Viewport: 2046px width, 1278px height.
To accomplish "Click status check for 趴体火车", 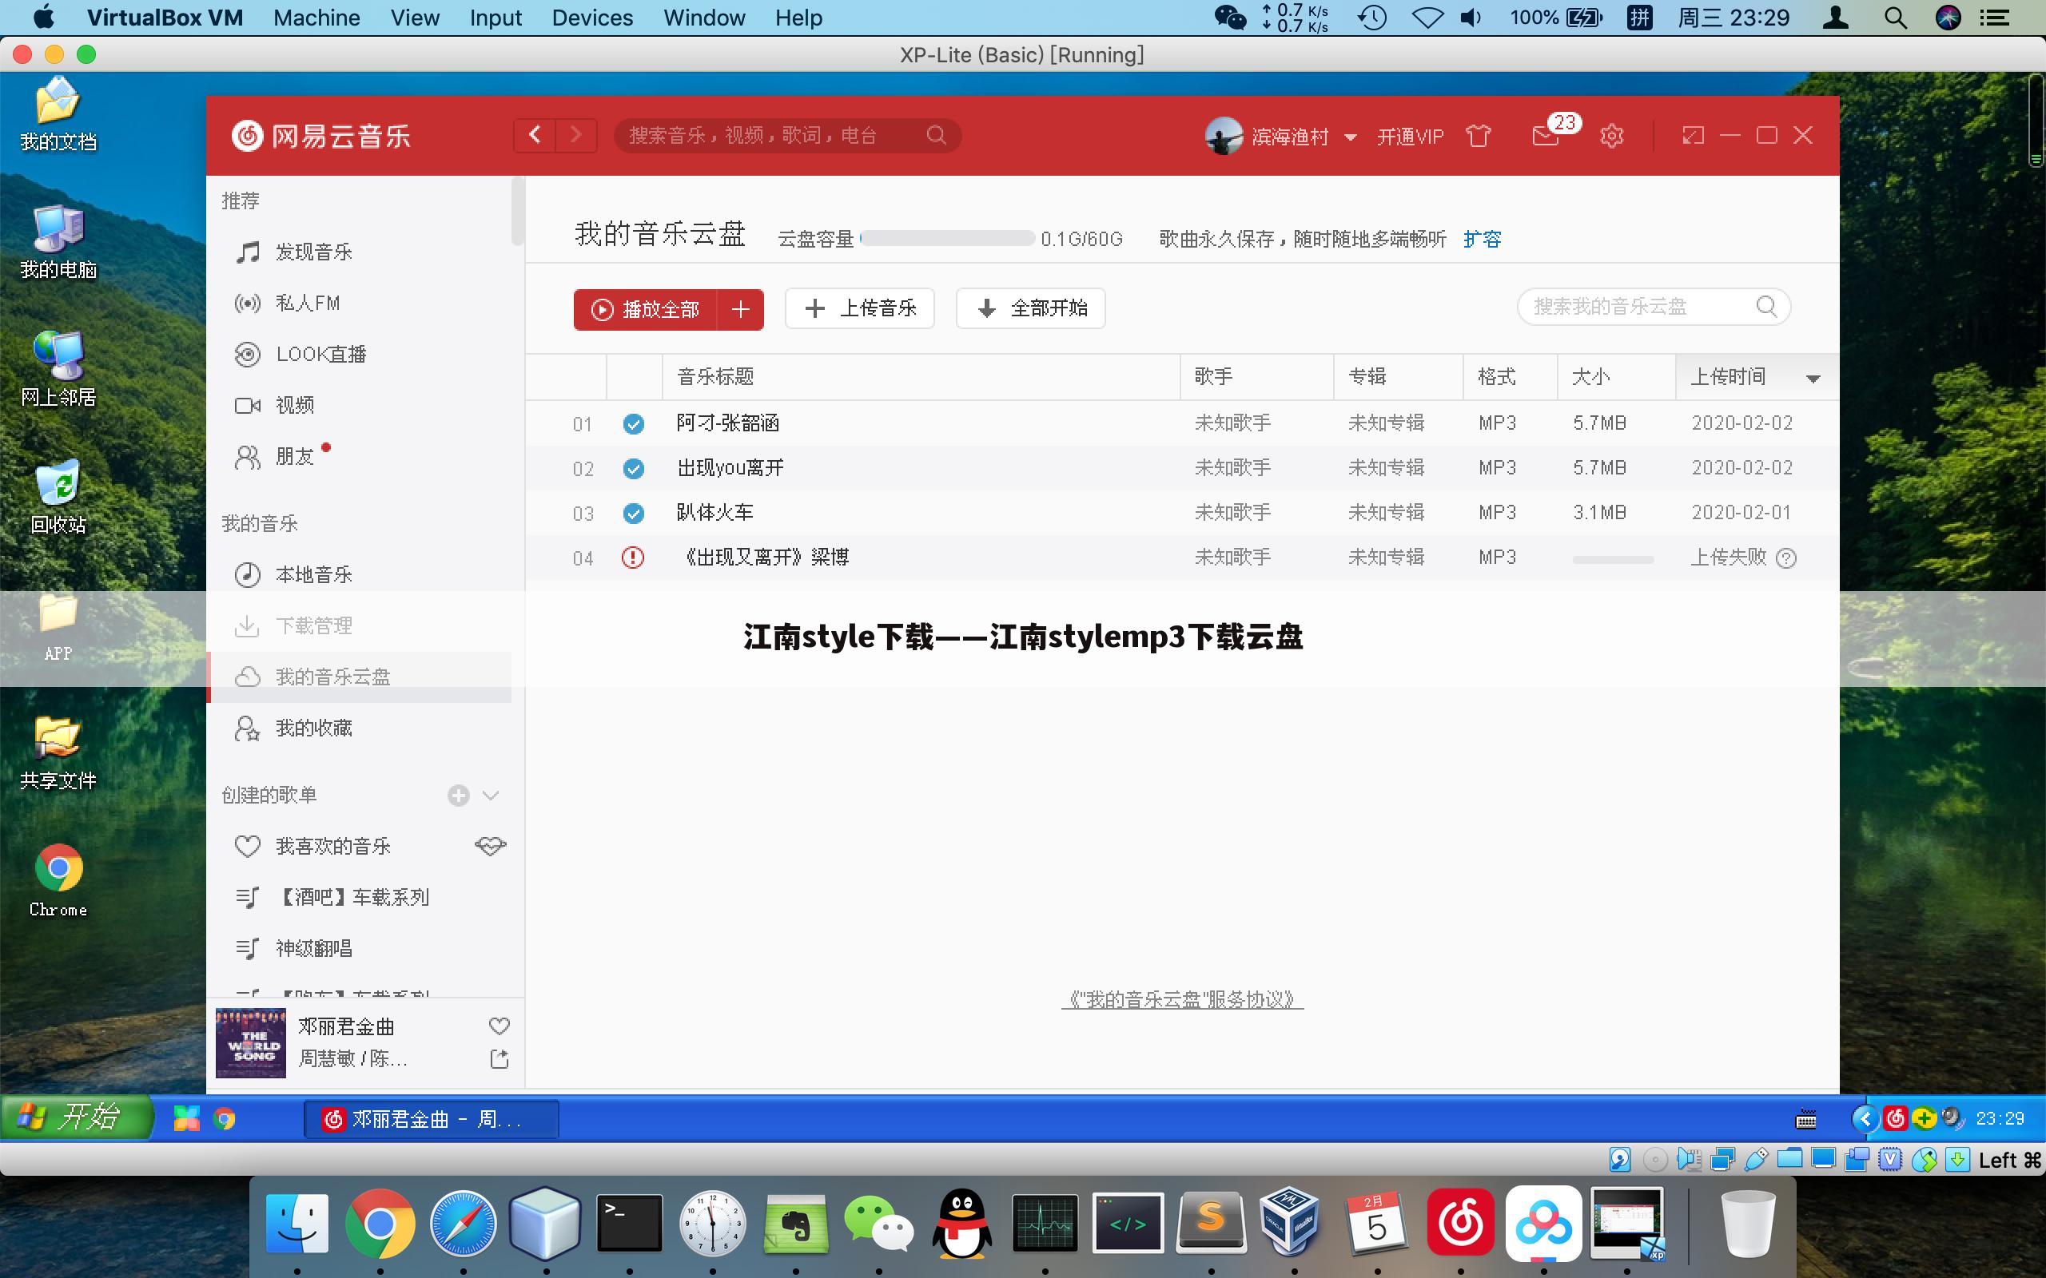I will 633,513.
